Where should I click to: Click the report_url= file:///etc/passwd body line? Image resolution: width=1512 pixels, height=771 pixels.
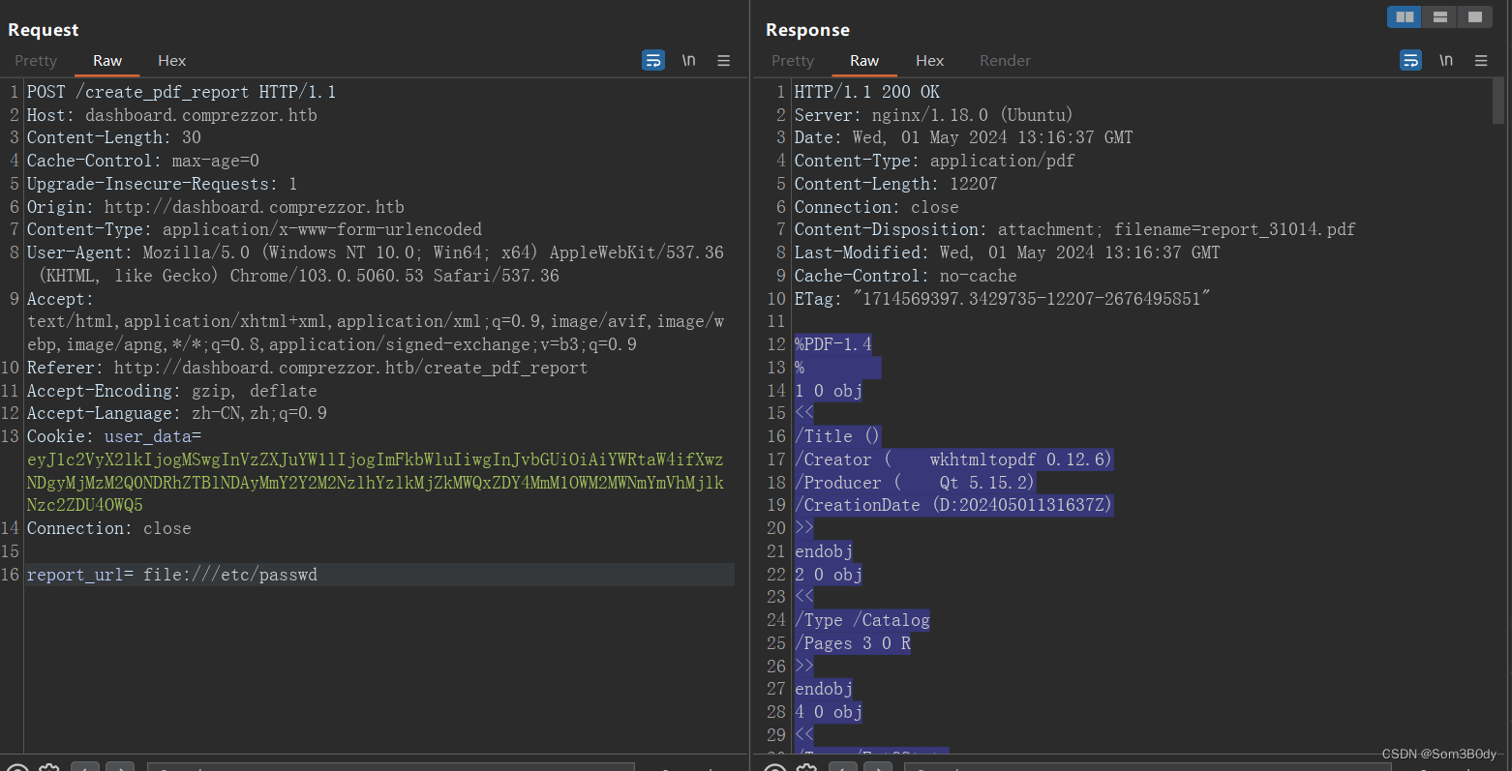tap(172, 575)
